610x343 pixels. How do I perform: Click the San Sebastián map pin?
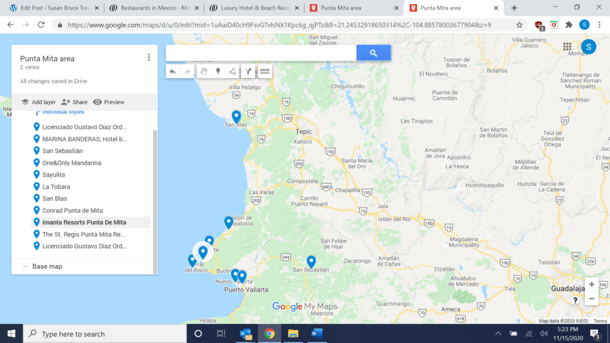coord(311,262)
